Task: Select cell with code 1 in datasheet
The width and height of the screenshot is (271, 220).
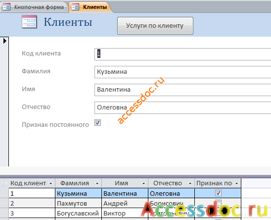Action: (x=32, y=193)
